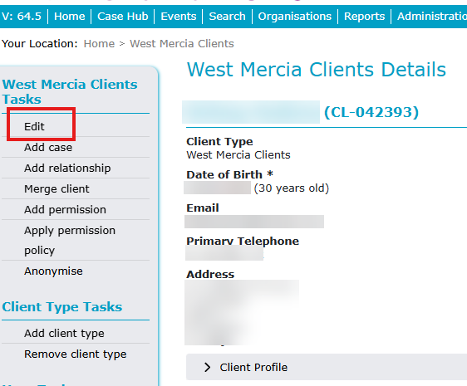The height and width of the screenshot is (386, 467).
Task: Select Remove client type
Action: 76,354
